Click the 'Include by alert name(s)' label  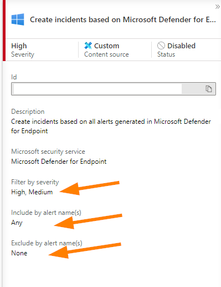pos(46,213)
